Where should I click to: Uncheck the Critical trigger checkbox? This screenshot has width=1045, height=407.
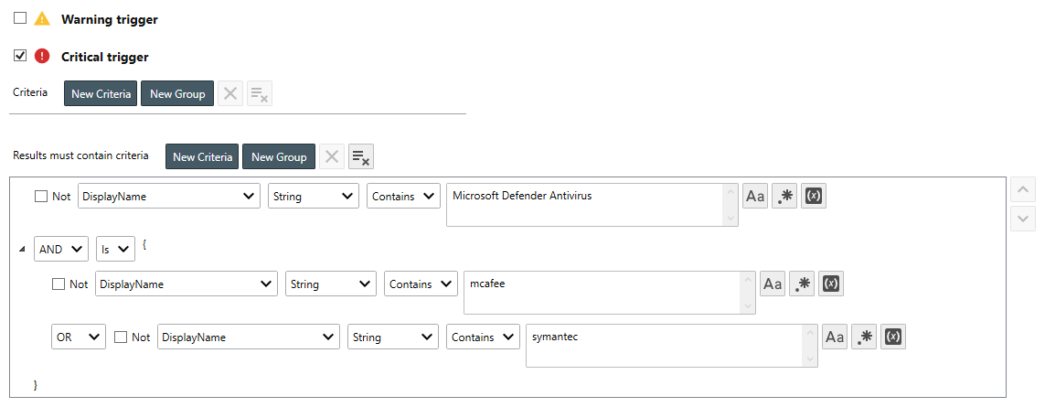pos(20,56)
